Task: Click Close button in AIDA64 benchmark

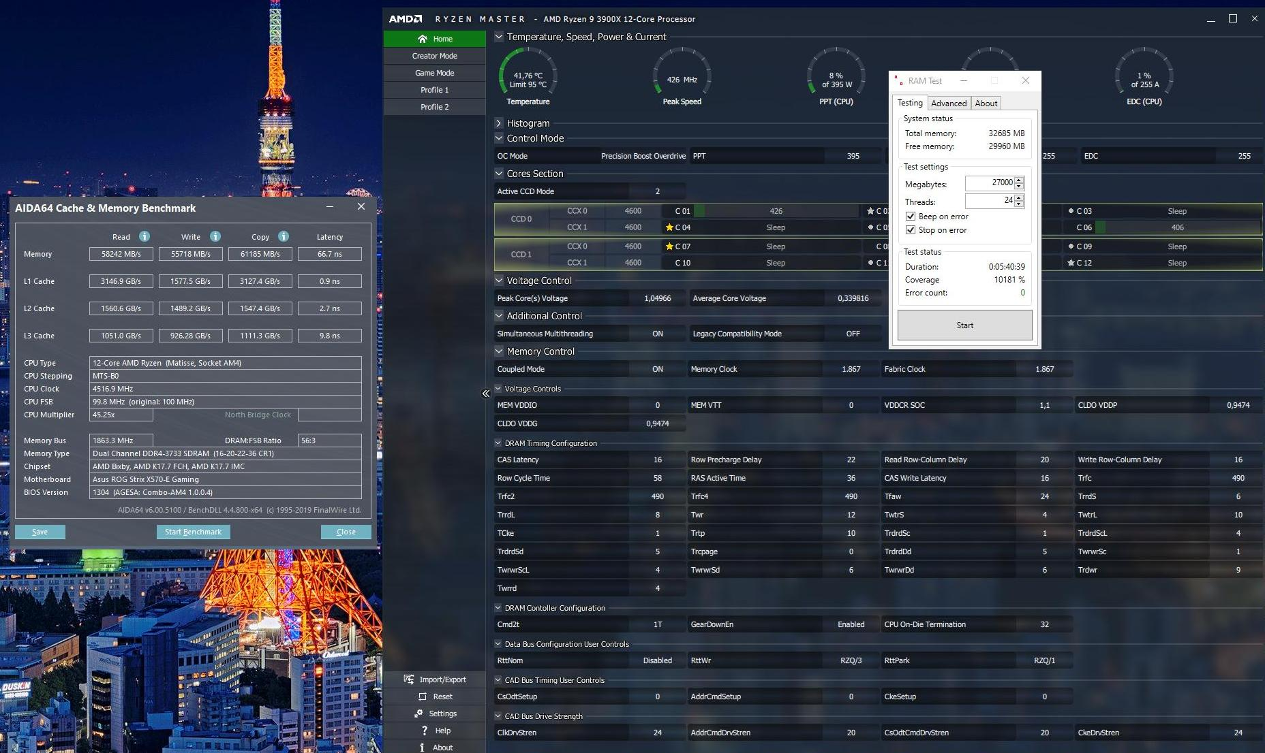Action: tap(346, 532)
